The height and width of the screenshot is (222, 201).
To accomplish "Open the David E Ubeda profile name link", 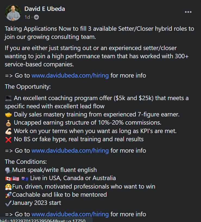I will 45,9.
